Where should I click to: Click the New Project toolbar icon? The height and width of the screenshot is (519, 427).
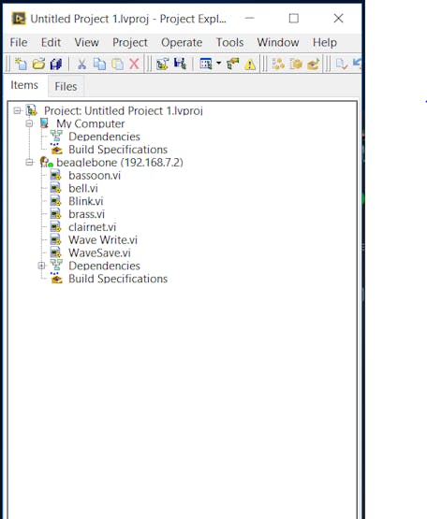click(22, 64)
